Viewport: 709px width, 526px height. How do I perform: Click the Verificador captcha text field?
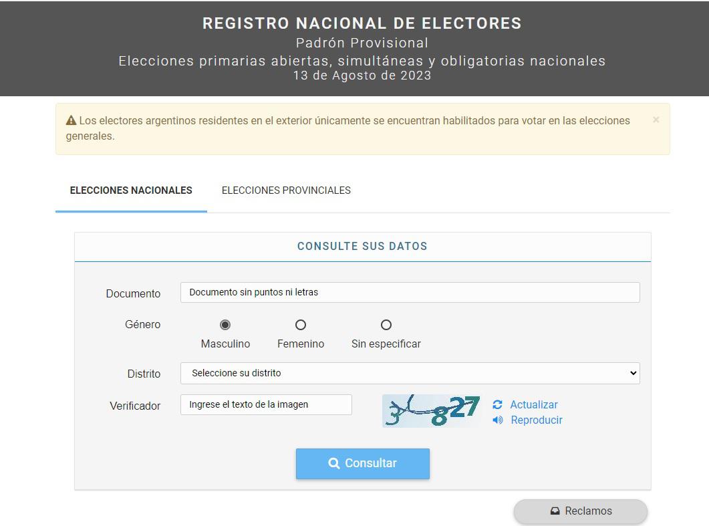266,404
